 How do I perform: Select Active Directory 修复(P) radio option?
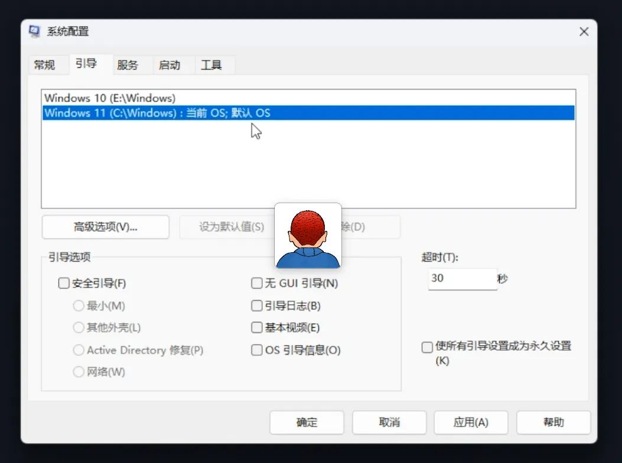79,350
